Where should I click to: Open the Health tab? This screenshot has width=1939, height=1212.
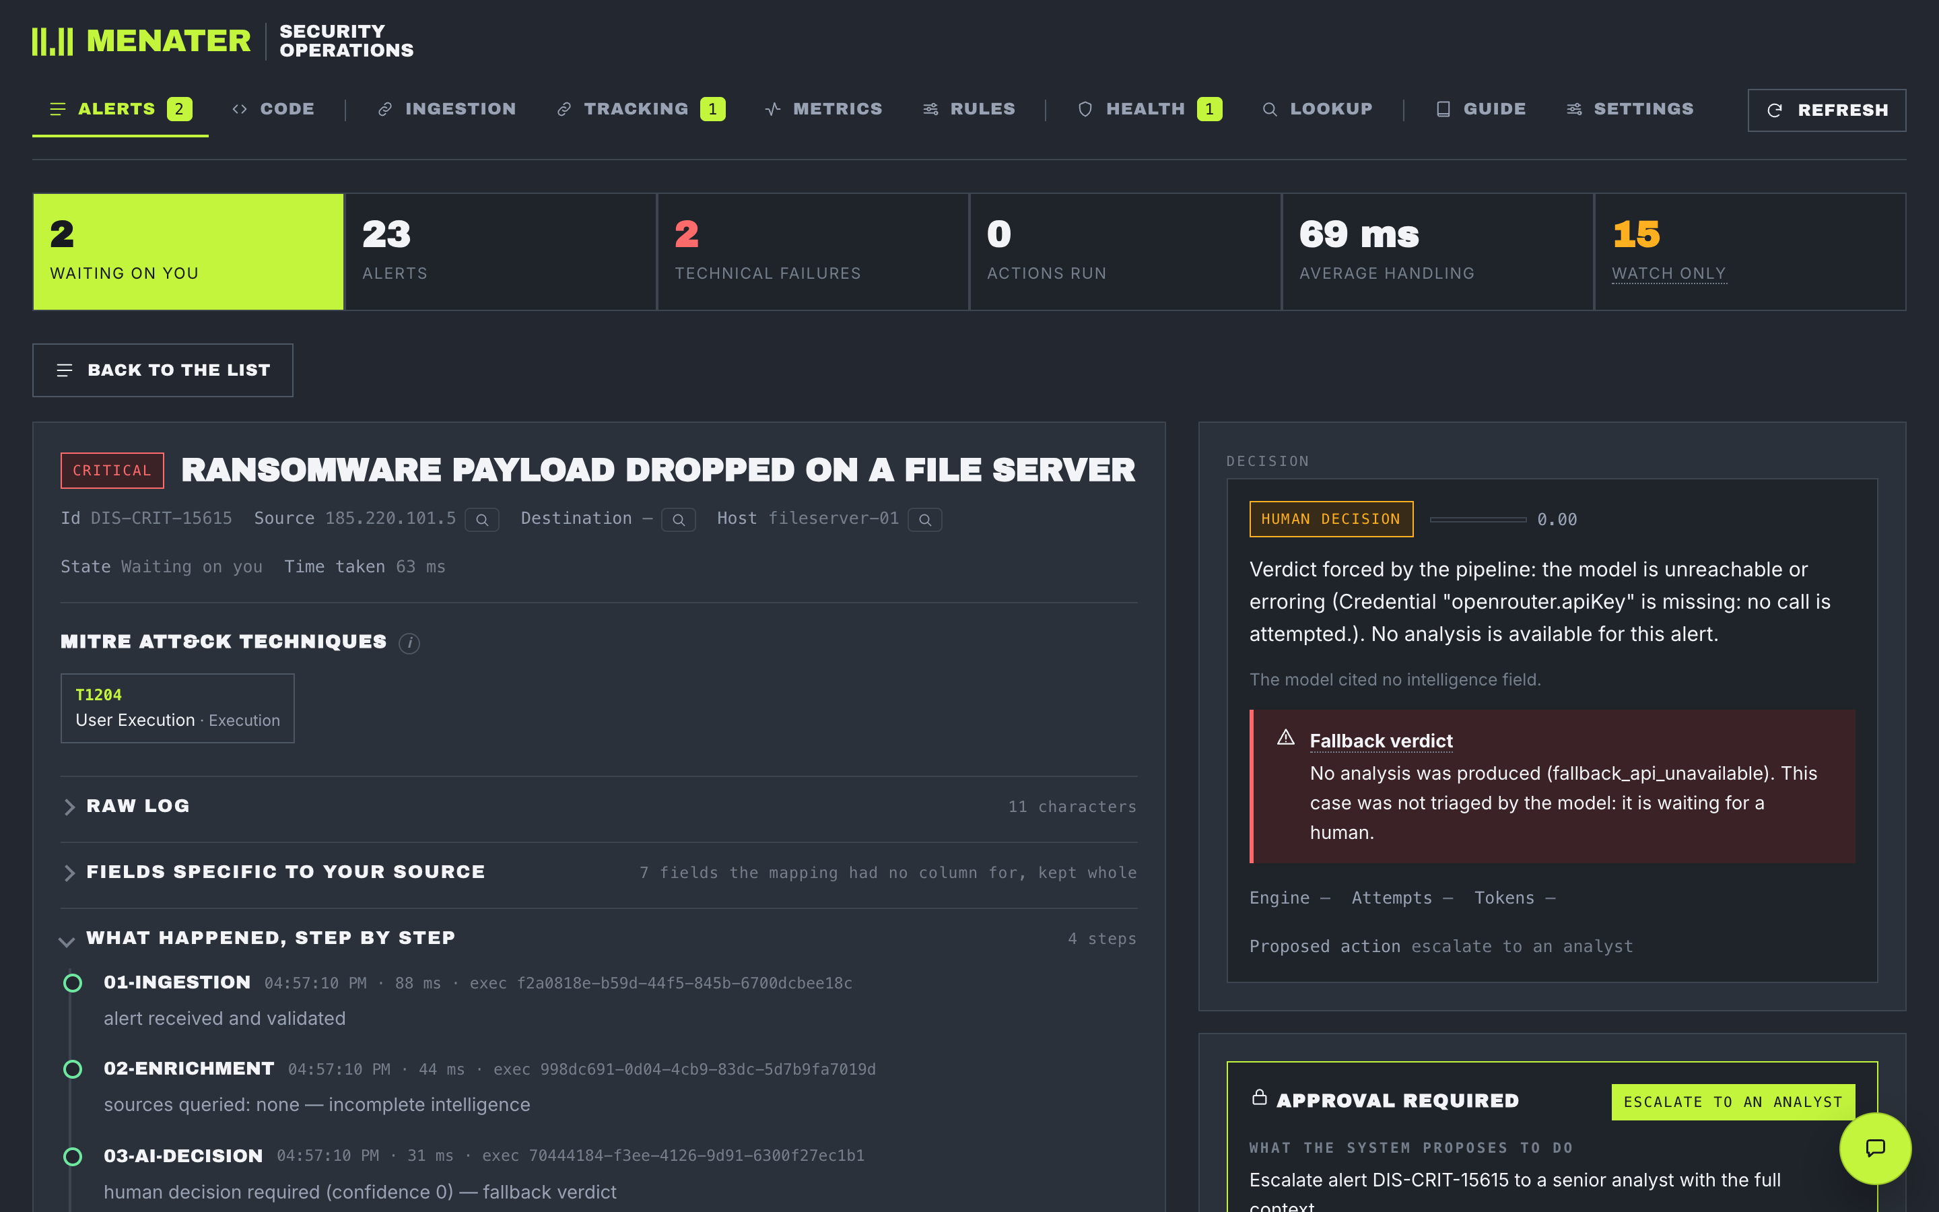click(x=1150, y=109)
